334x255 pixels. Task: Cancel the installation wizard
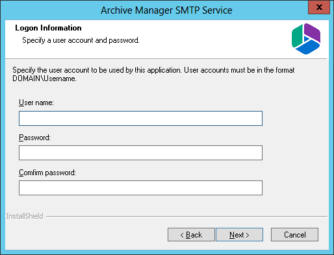click(x=294, y=234)
